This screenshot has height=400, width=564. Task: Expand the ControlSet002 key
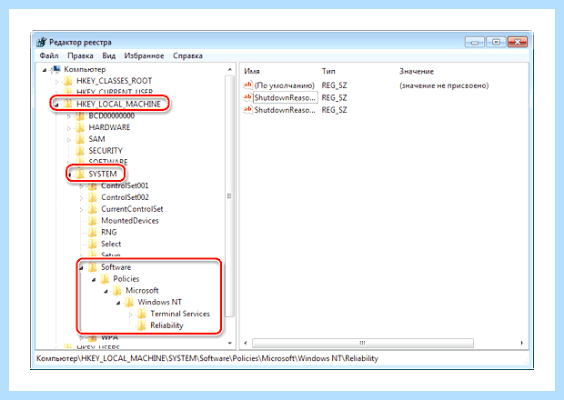coord(81,198)
